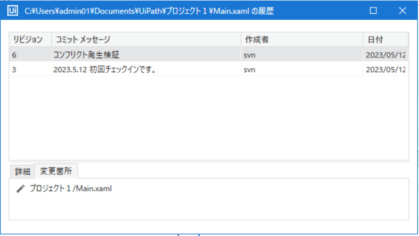The width and height of the screenshot is (419, 236).
Task: Click svn author in revision 6 row
Action: click(x=249, y=55)
